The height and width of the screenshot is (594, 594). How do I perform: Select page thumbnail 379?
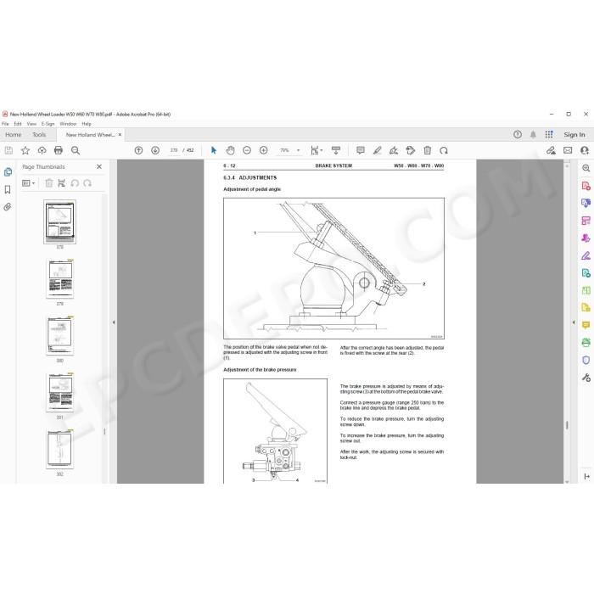point(60,279)
